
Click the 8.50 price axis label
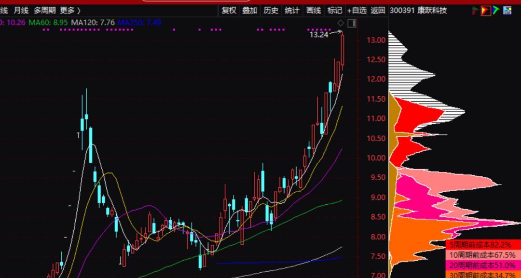pyautogui.click(x=376, y=217)
